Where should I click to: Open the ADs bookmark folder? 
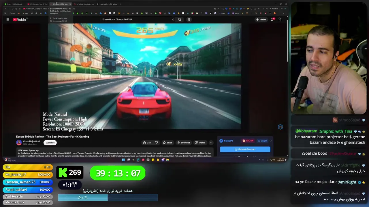coord(12,13)
